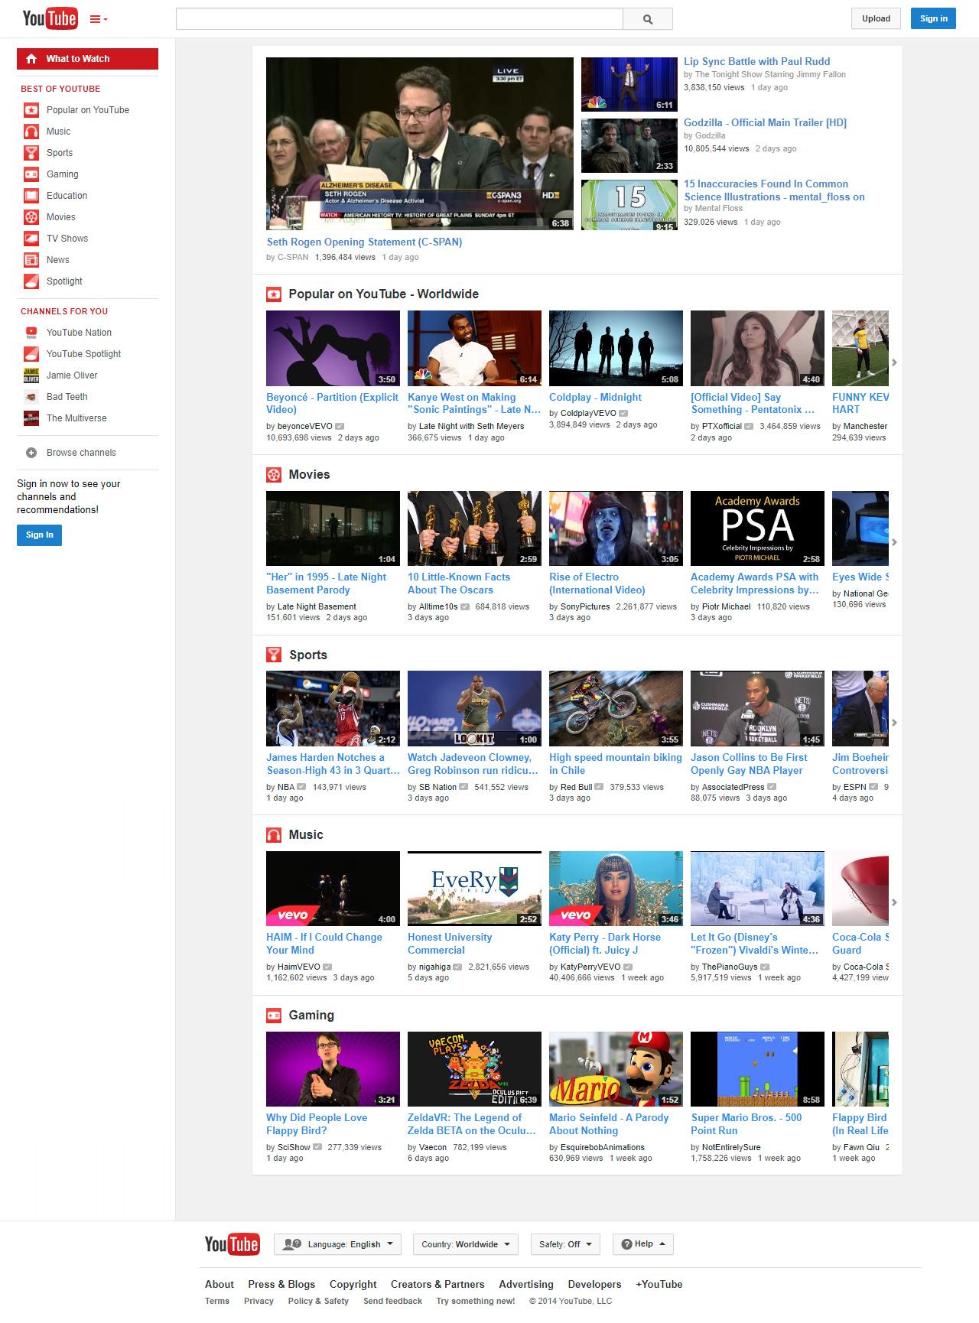Open Academy Awards PSA video thumbnail

pyautogui.click(x=757, y=528)
